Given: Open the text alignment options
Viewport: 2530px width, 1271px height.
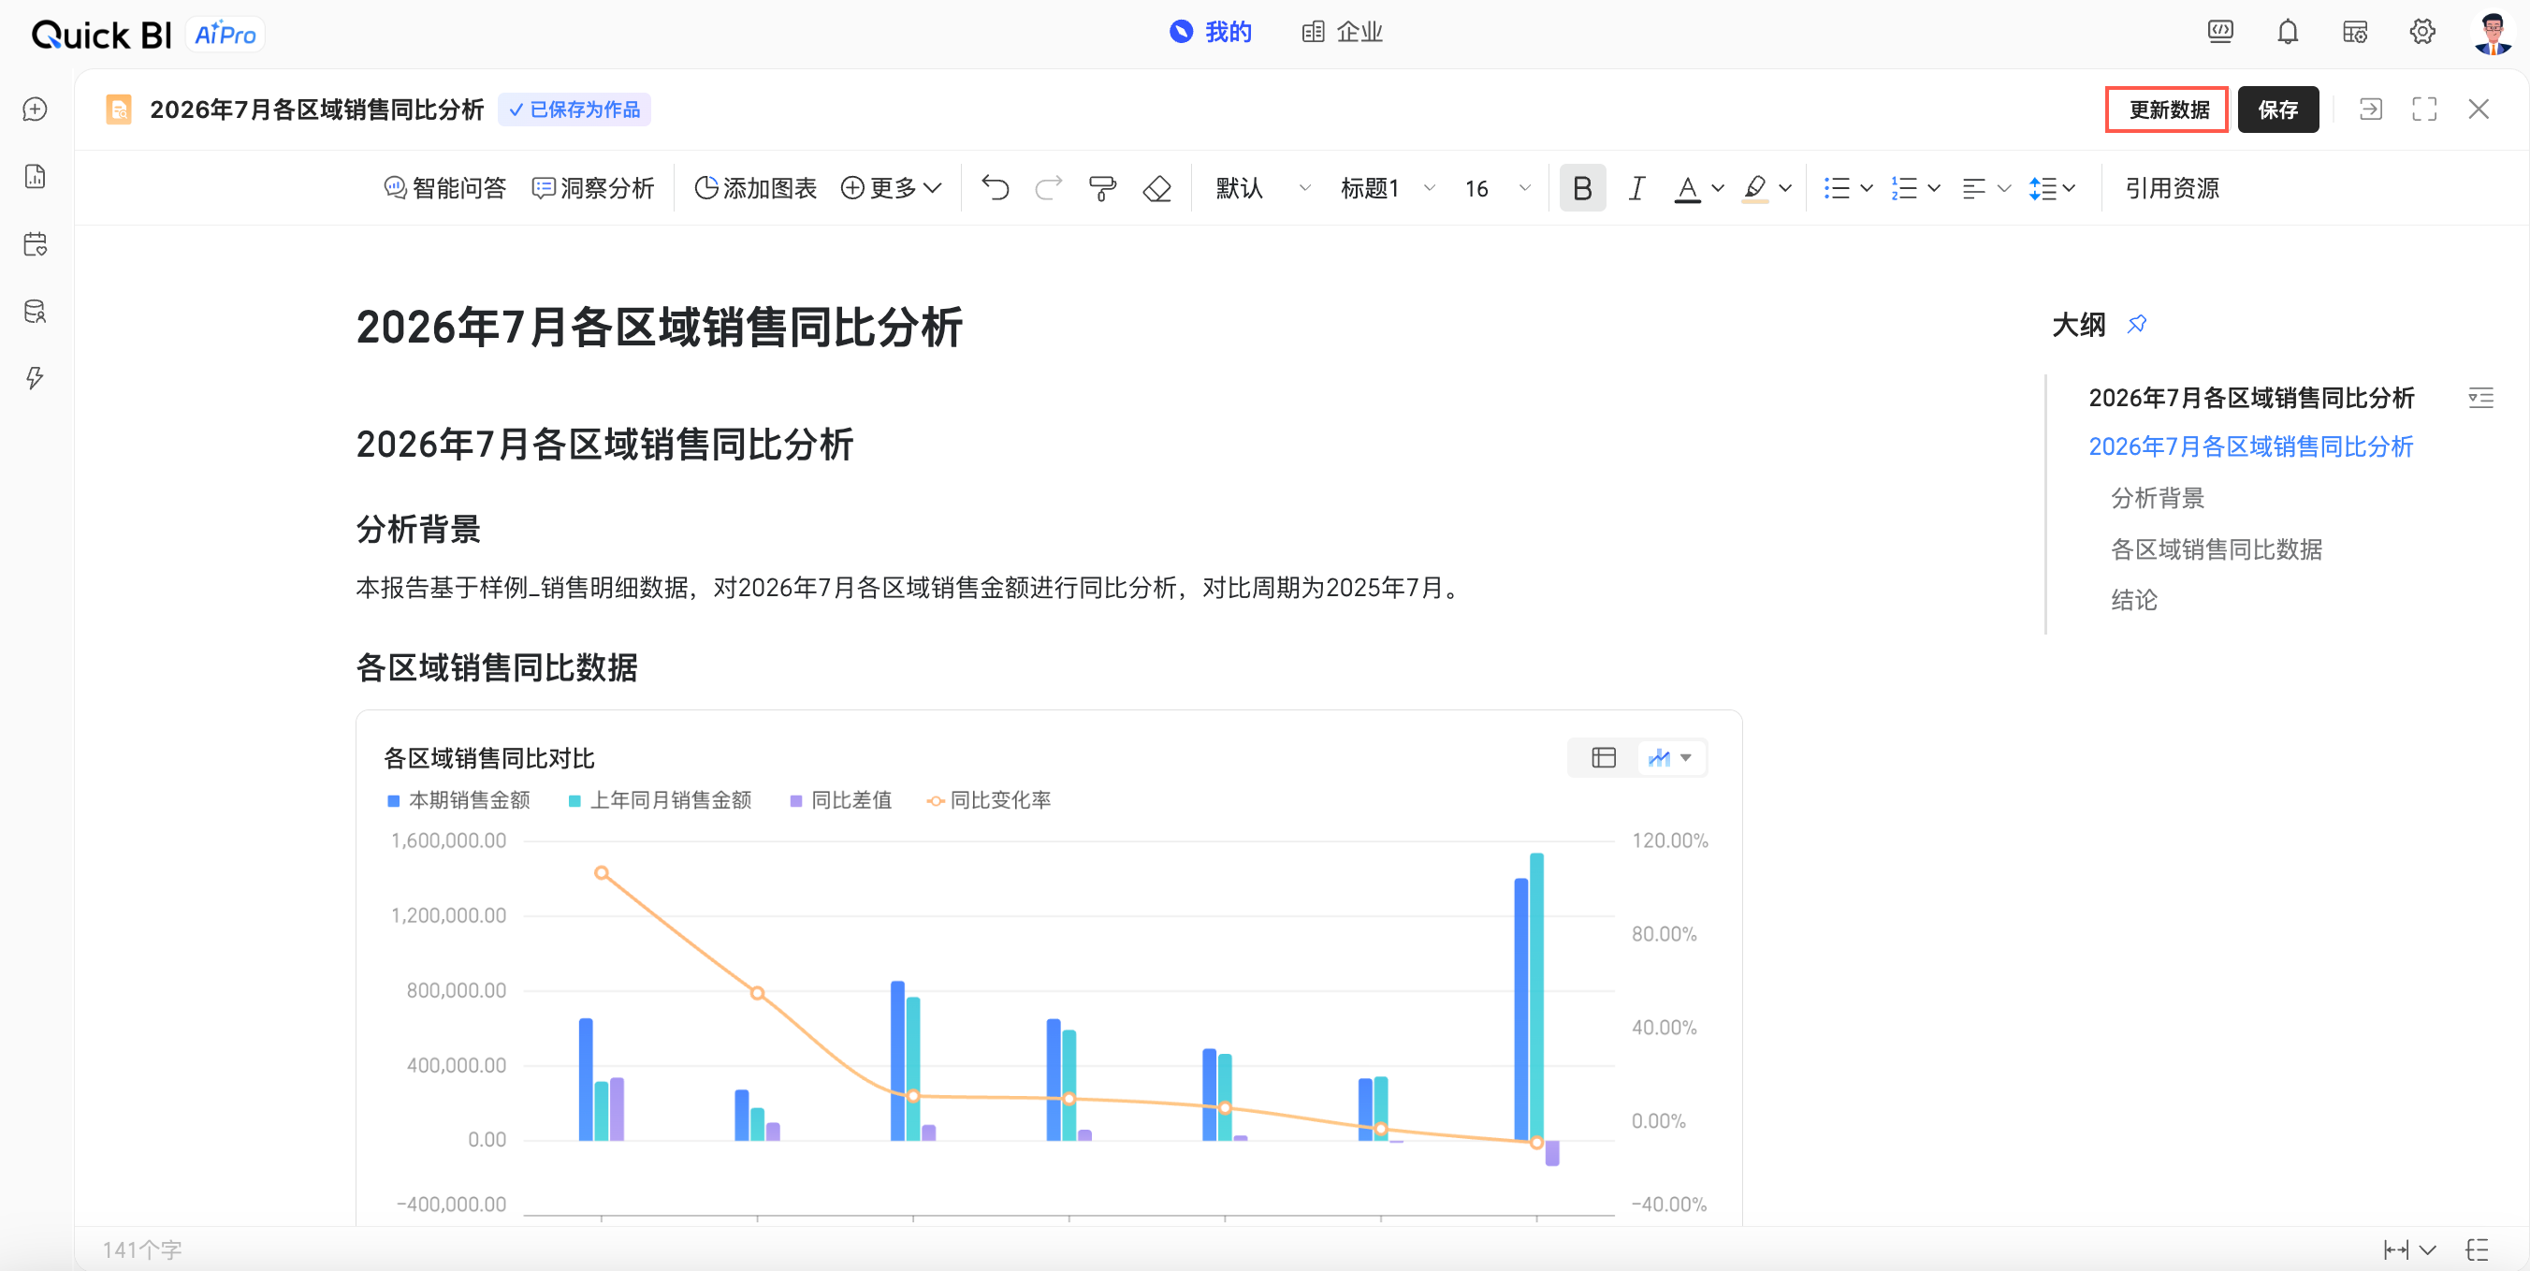Looking at the screenshot, I should click(1985, 187).
